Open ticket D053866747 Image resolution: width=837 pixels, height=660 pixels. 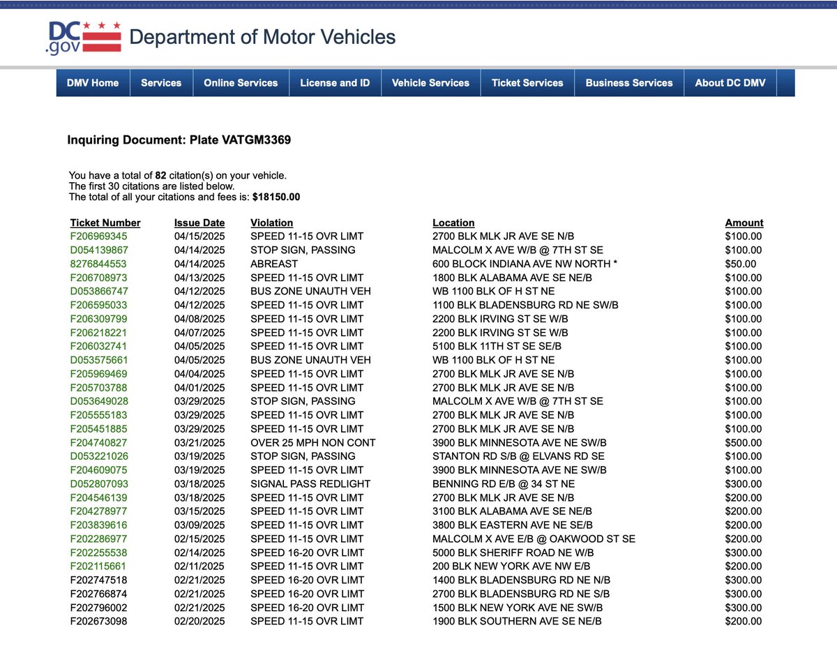[x=99, y=291]
